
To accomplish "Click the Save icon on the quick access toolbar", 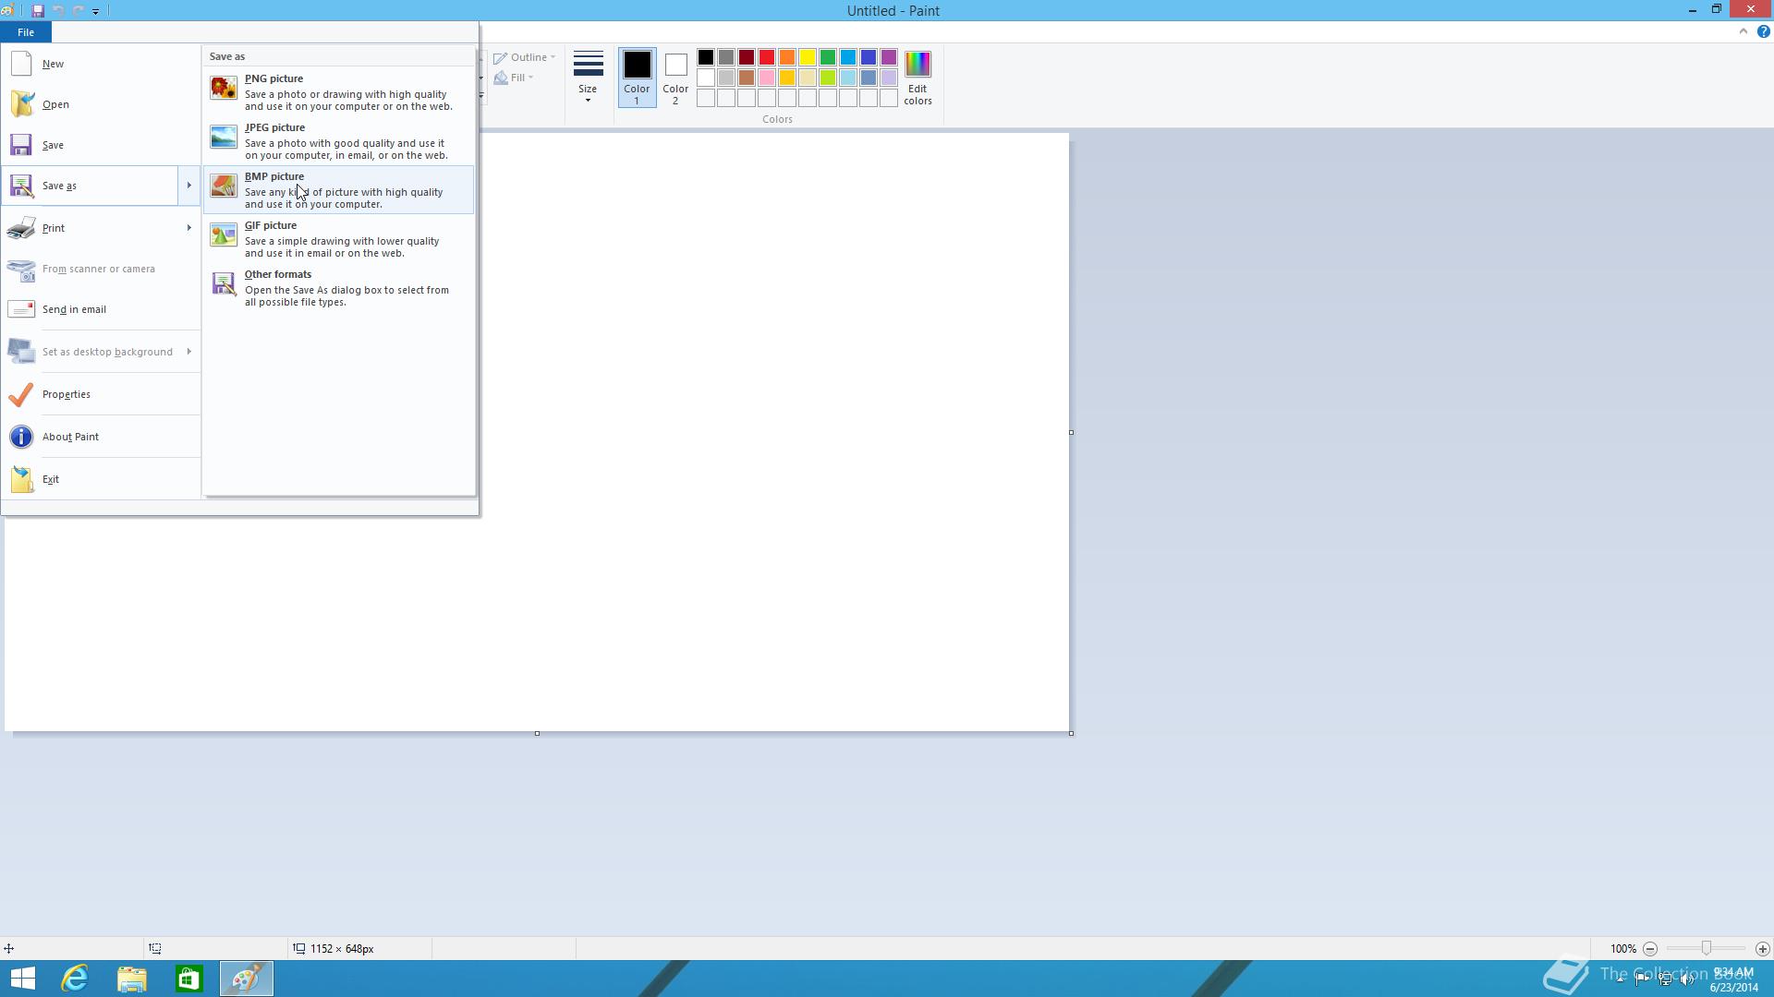I will click(38, 10).
